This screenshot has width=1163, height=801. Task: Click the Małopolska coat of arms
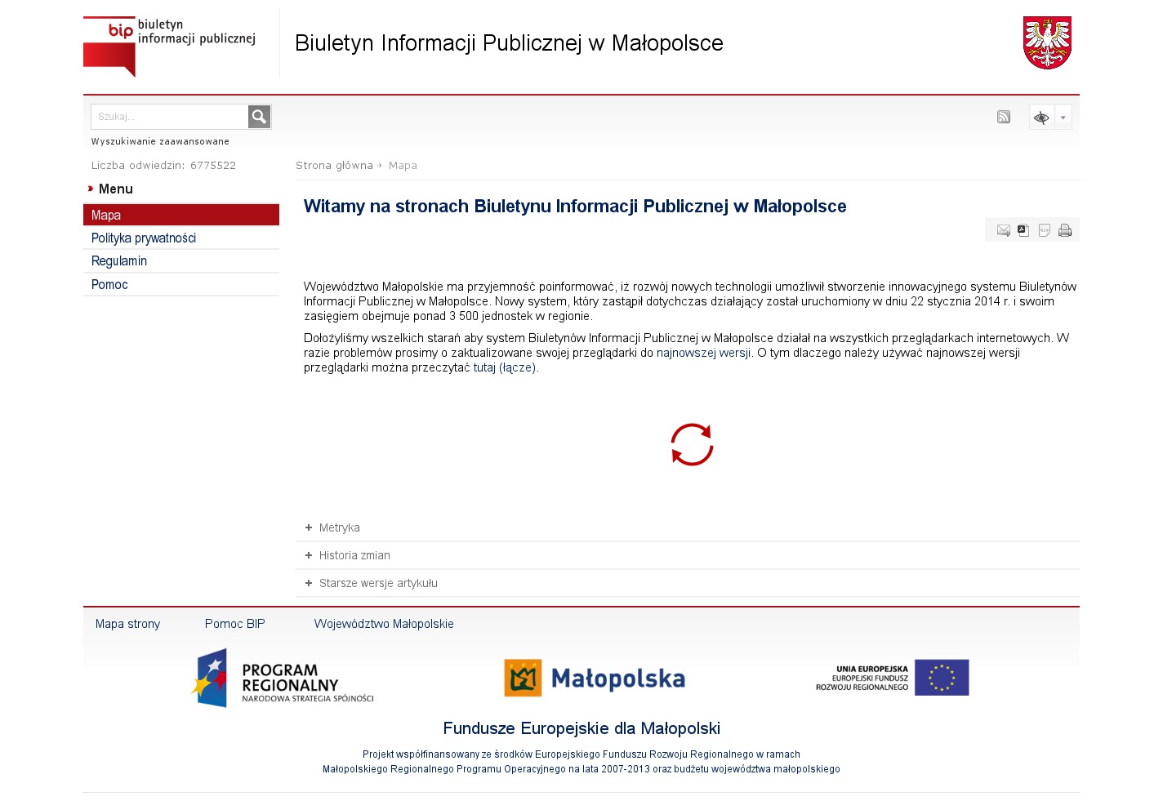coord(1047,43)
